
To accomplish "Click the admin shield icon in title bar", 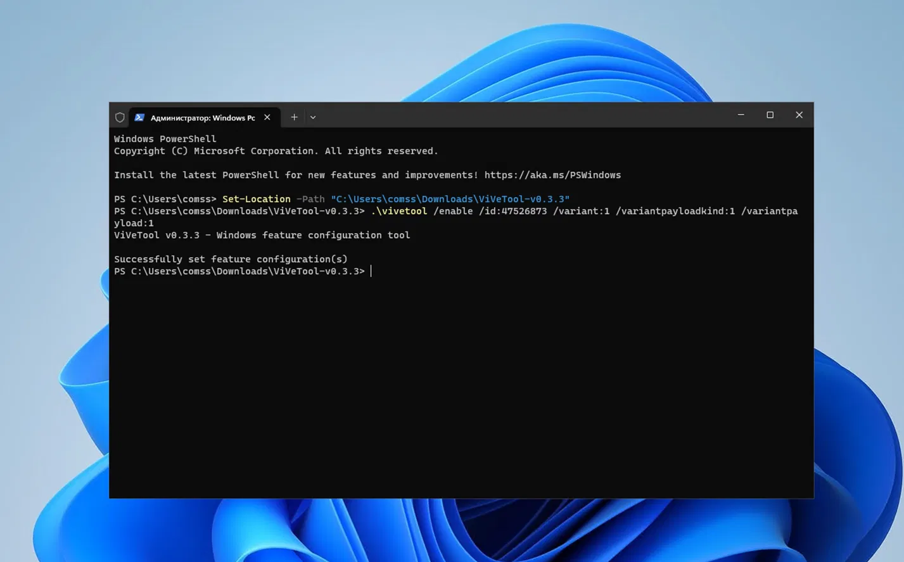I will [x=120, y=117].
